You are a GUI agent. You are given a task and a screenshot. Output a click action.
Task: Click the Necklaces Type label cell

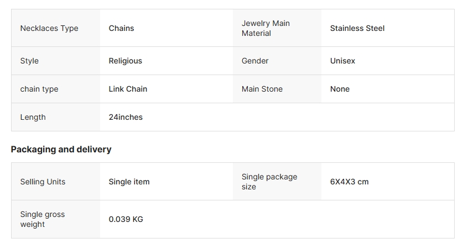49,28
